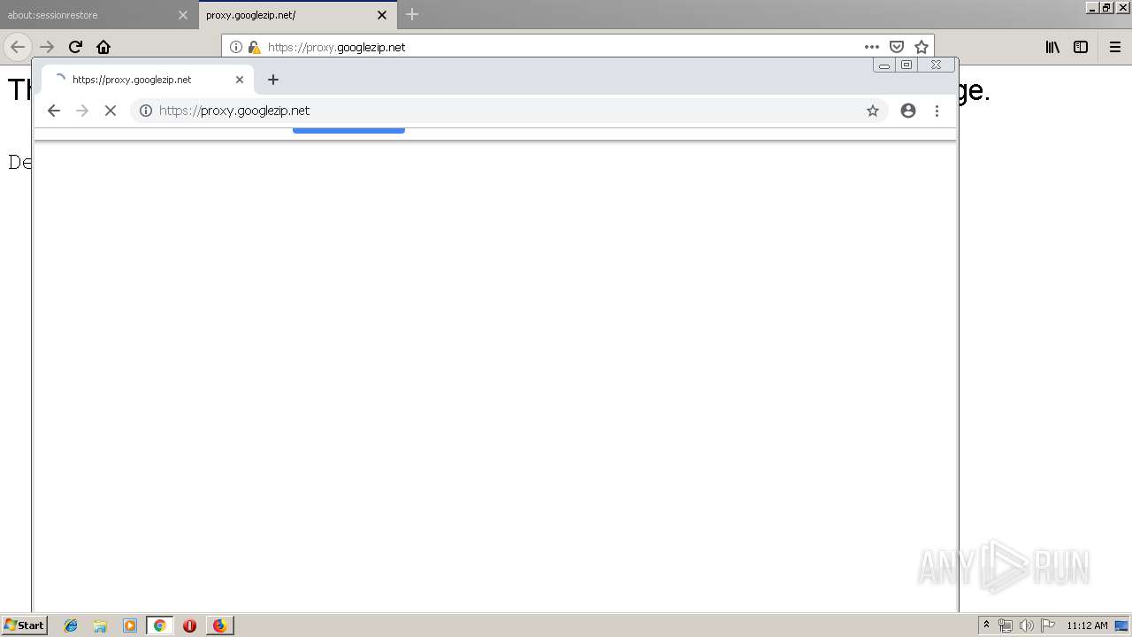The width and height of the screenshot is (1132, 637).
Task: Open Firefox library icon
Action: (1052, 47)
